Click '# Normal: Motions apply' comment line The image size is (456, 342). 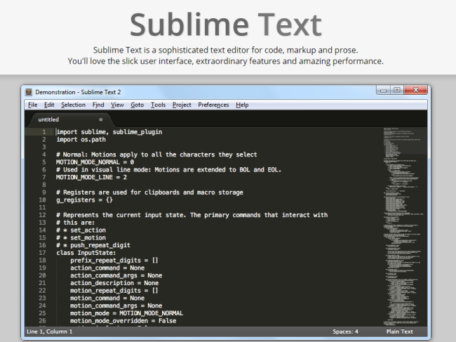point(156,154)
